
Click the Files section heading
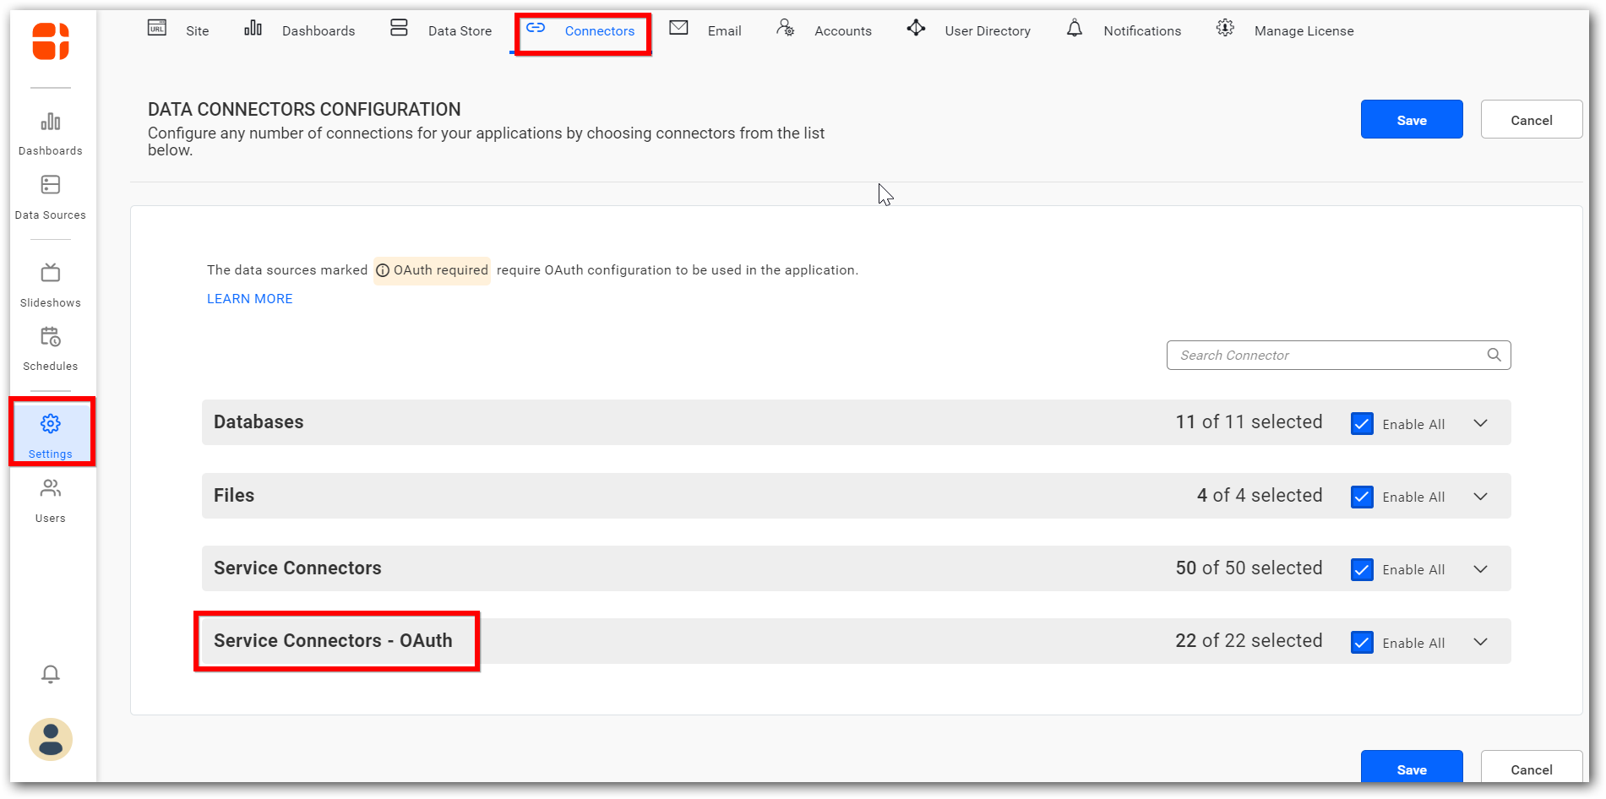tap(234, 496)
